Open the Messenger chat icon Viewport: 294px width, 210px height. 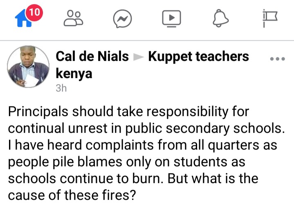(122, 18)
